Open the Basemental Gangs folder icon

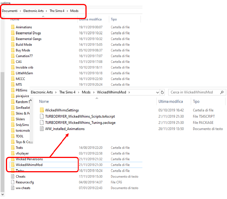[x=13, y=39]
